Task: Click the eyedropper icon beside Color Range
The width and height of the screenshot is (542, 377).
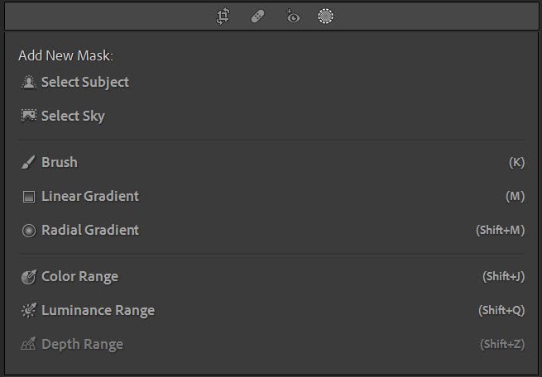Action: click(29, 277)
